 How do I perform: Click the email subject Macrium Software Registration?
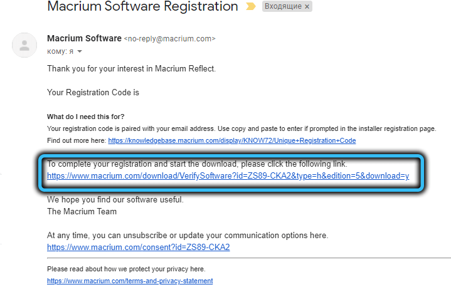(142, 6)
